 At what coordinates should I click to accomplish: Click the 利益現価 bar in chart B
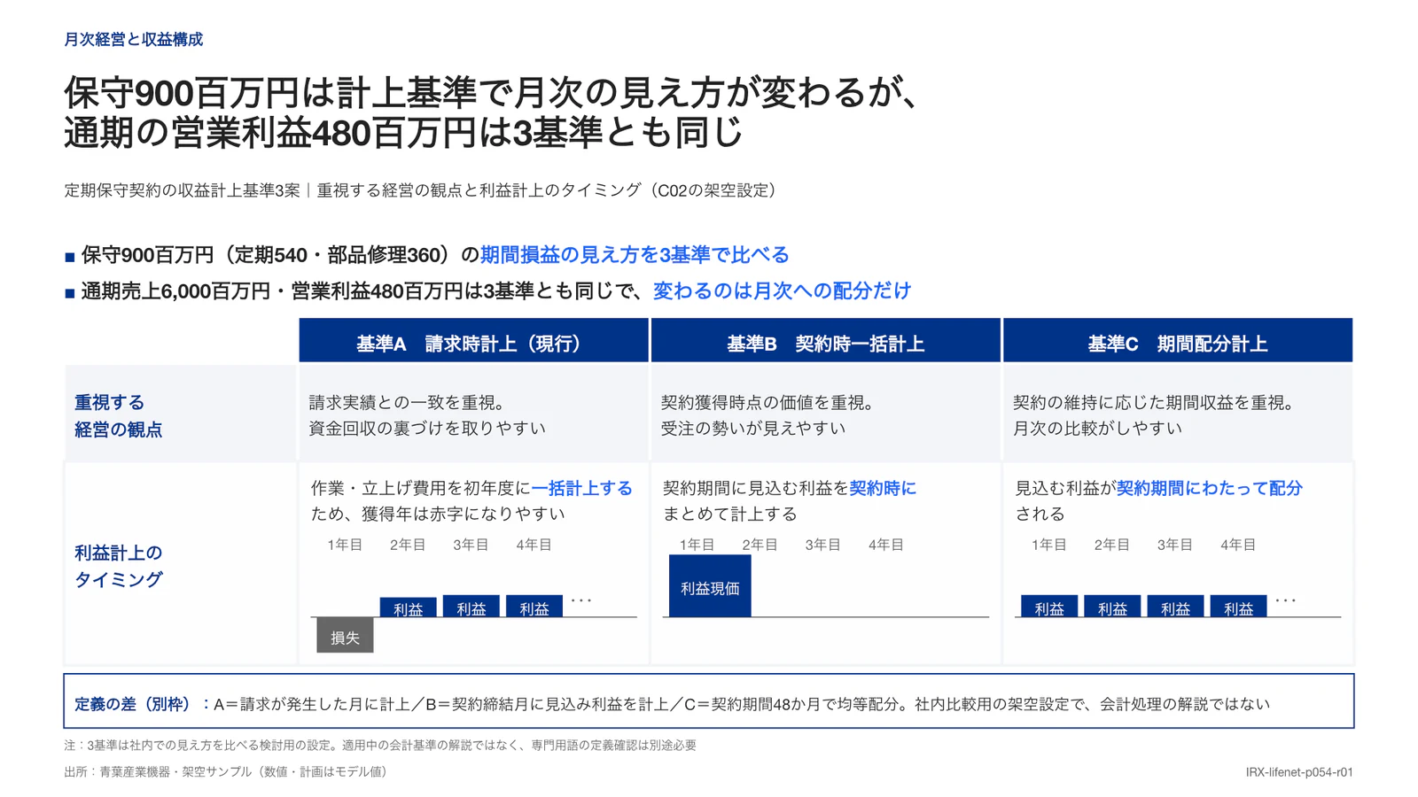click(710, 586)
